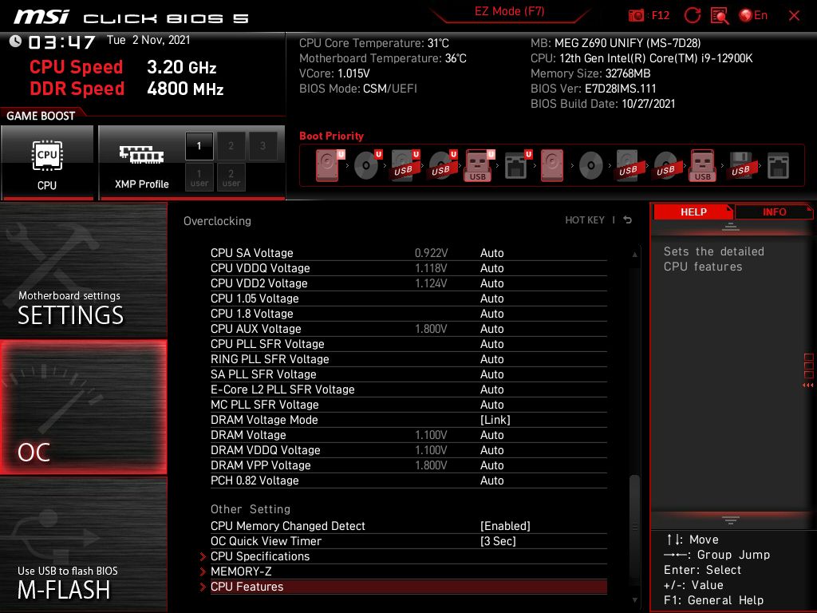This screenshot has width=817, height=613.
Task: Expand the highlighted CPU Features submenu
Action: click(408, 587)
